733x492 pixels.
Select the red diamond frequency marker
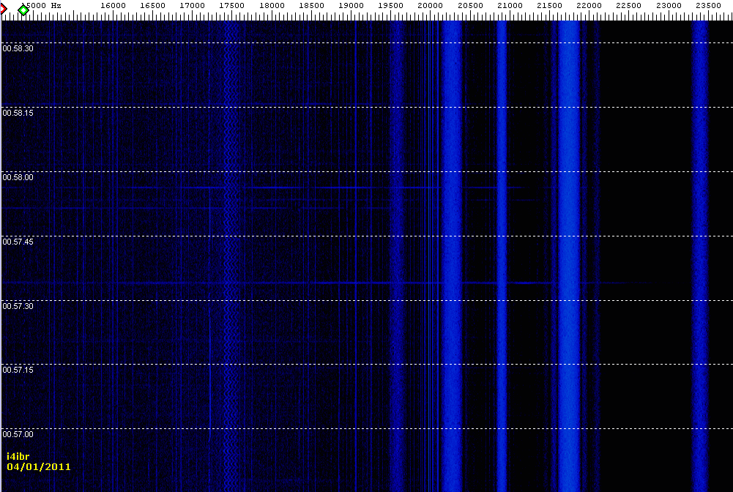tap(3, 9)
